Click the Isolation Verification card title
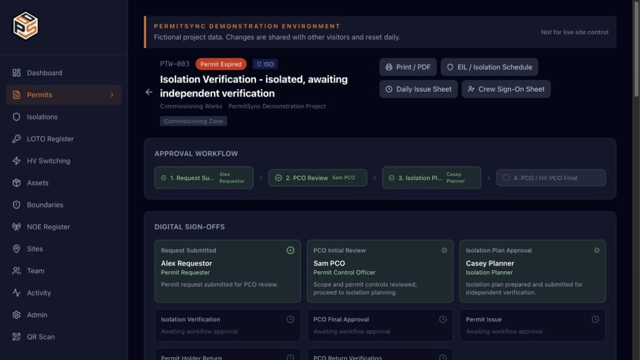Screen dimensions: 640x360 point(190,319)
